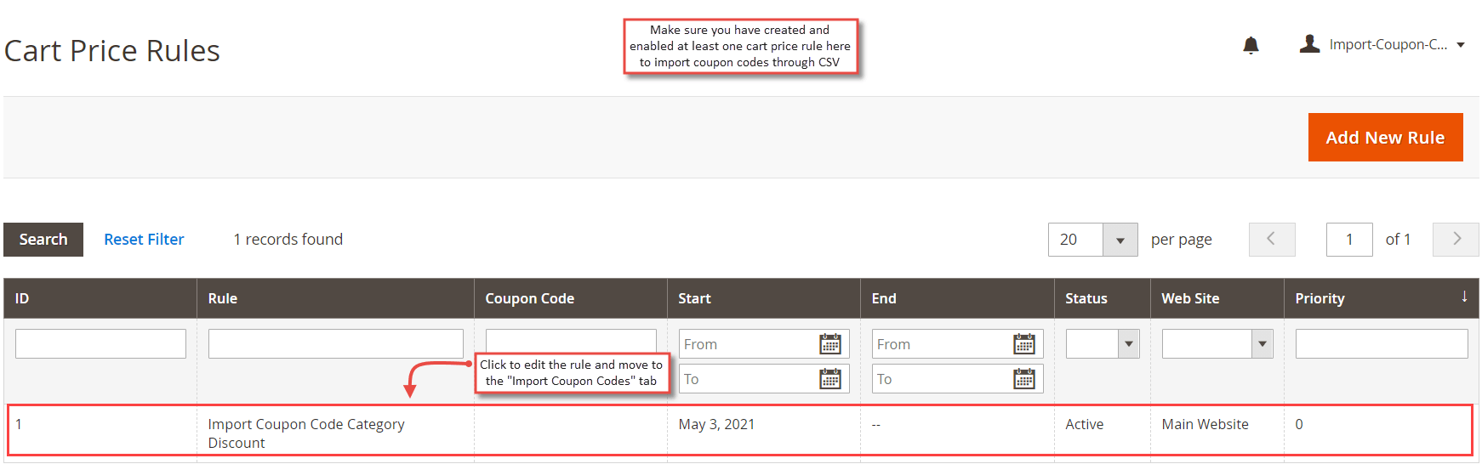Sort by the Start column header

pos(763,298)
